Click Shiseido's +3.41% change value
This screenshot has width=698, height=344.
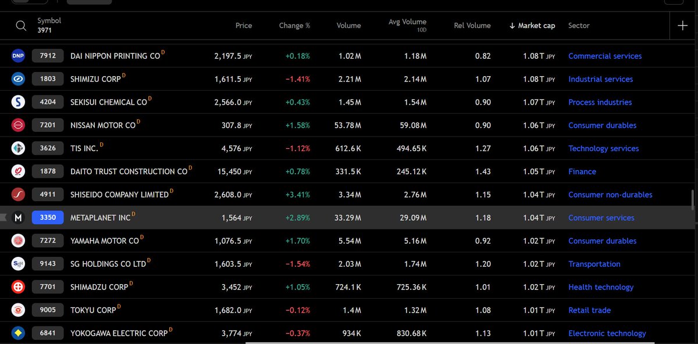pyautogui.click(x=298, y=195)
